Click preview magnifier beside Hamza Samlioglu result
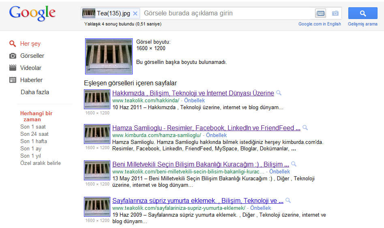 (305, 128)
